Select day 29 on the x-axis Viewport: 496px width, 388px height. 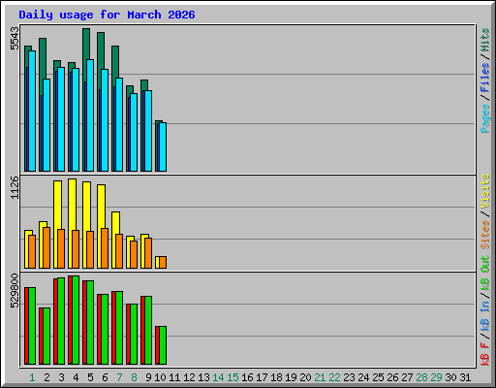point(436,377)
